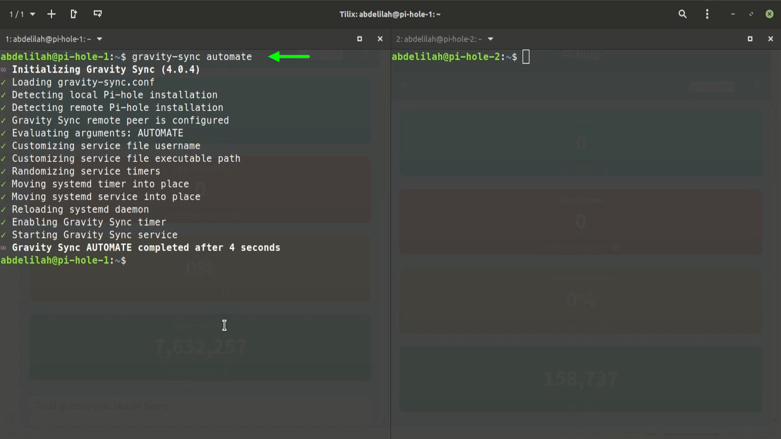This screenshot has width=781, height=439.
Task: Click the 'gravity-sync automate' command text
Action: click(x=192, y=57)
